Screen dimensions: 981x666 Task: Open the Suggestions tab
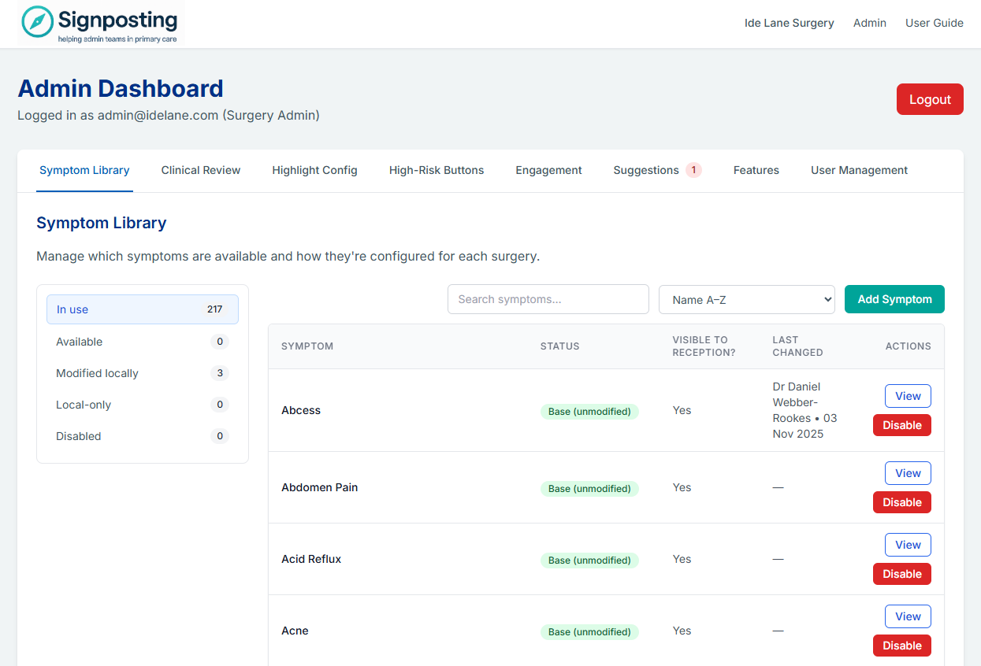coord(646,170)
